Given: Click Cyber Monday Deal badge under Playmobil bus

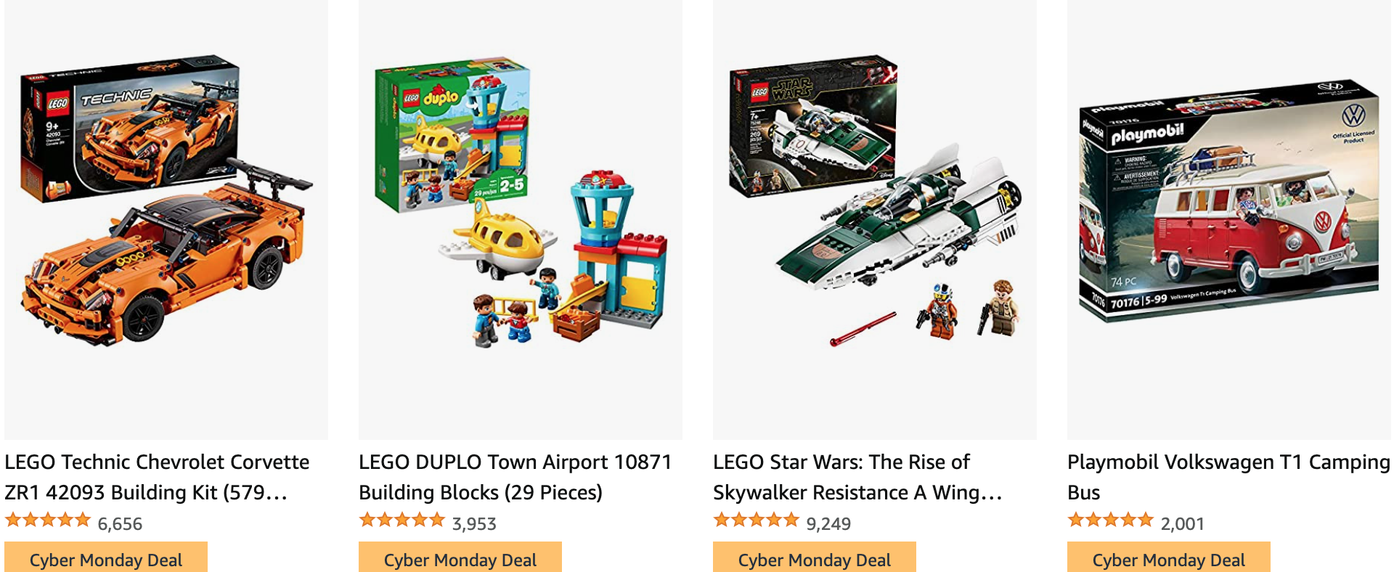Looking at the screenshot, I should pos(1169,557).
